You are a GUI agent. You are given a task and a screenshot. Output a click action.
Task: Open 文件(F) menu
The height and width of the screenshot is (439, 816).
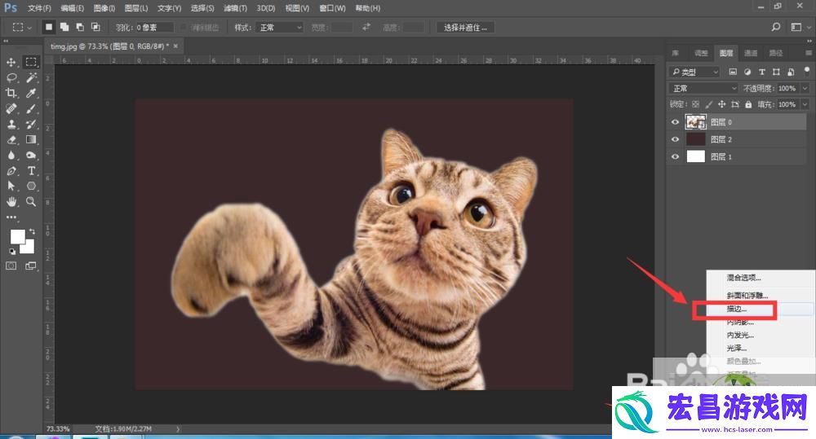[39, 8]
